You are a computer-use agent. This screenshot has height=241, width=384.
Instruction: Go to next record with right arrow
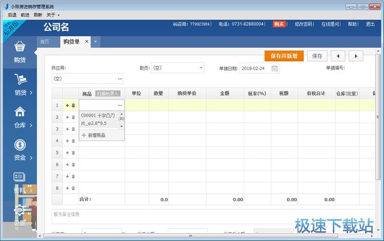[x=356, y=56]
